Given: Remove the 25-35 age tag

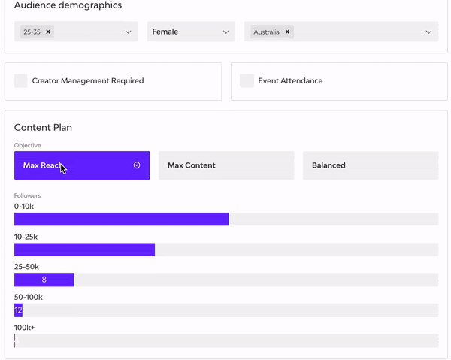Looking at the screenshot, I should (x=49, y=32).
